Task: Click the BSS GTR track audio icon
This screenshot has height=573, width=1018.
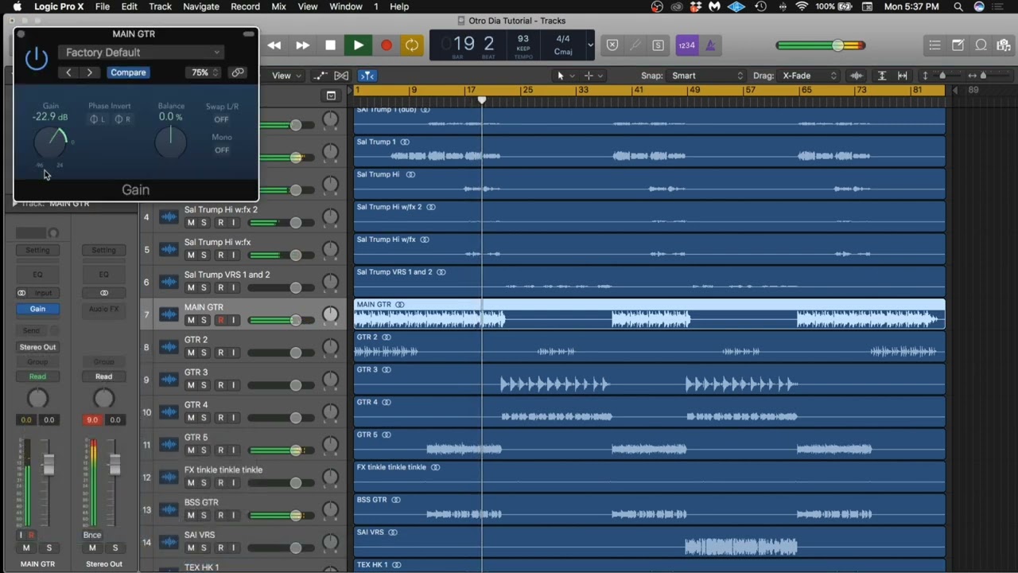Action: pos(169,510)
